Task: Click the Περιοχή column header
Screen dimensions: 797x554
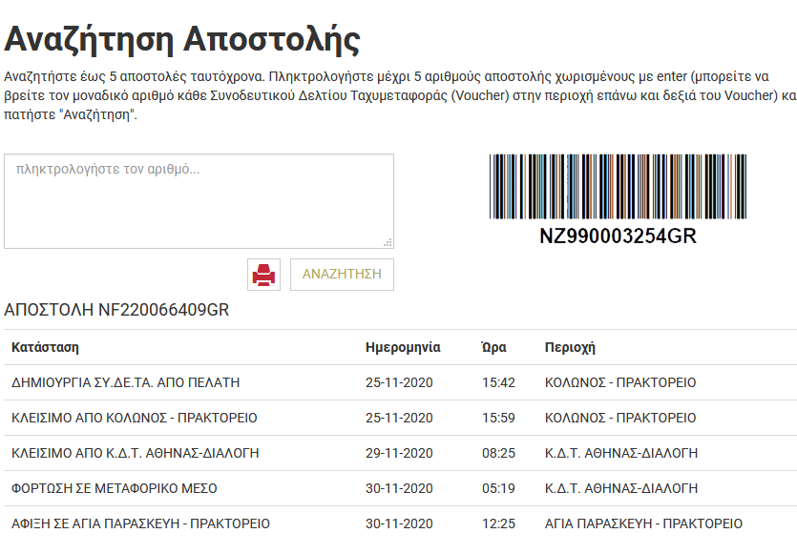Action: (x=570, y=347)
